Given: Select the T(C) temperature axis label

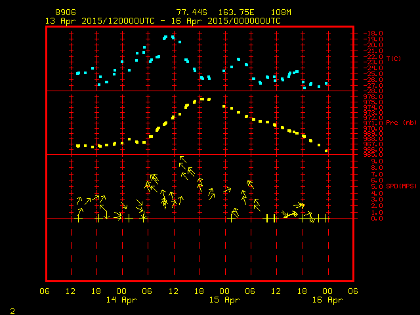Looking at the screenshot, I should [x=394, y=58].
